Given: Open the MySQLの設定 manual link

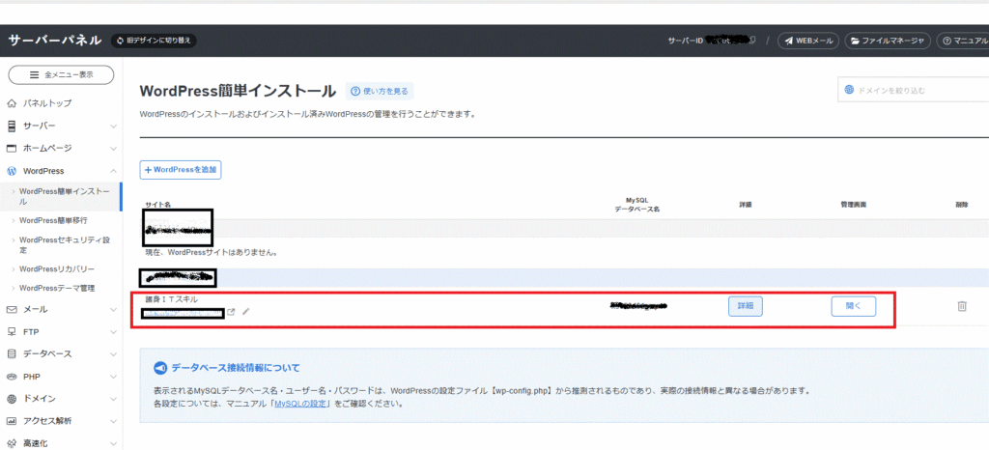Looking at the screenshot, I should 300,404.
